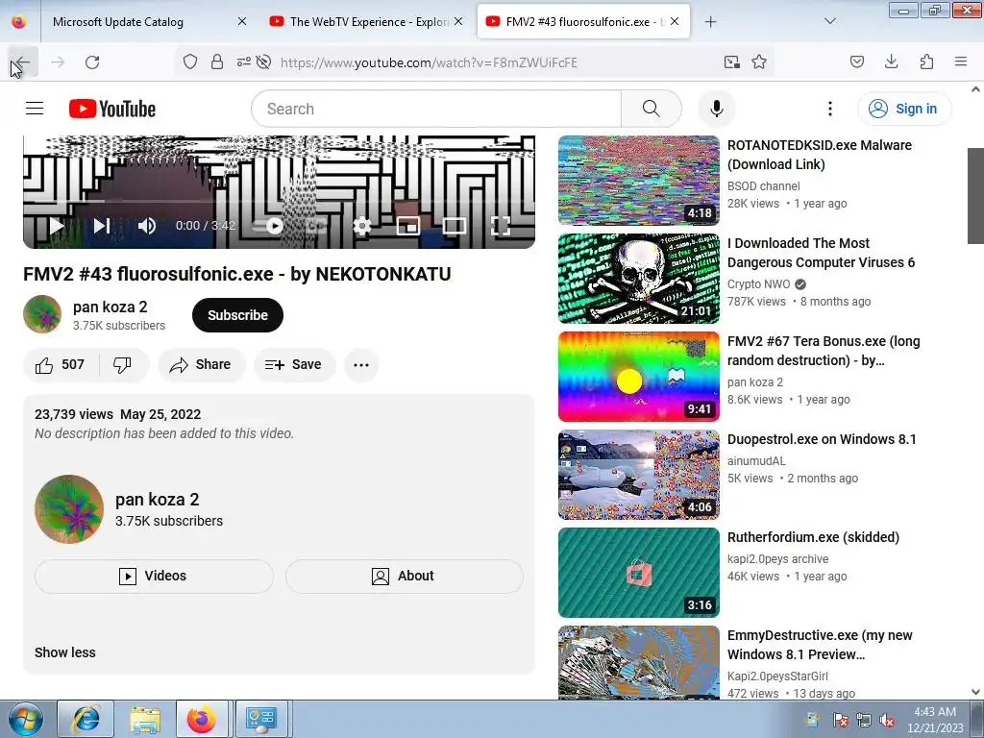The image size is (984, 738).
Task: Click the muted speaker tray icon
Action: [887, 720]
